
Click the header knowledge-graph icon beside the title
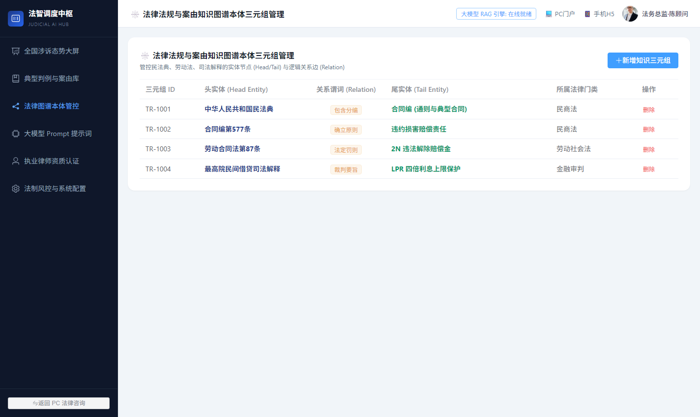click(135, 15)
